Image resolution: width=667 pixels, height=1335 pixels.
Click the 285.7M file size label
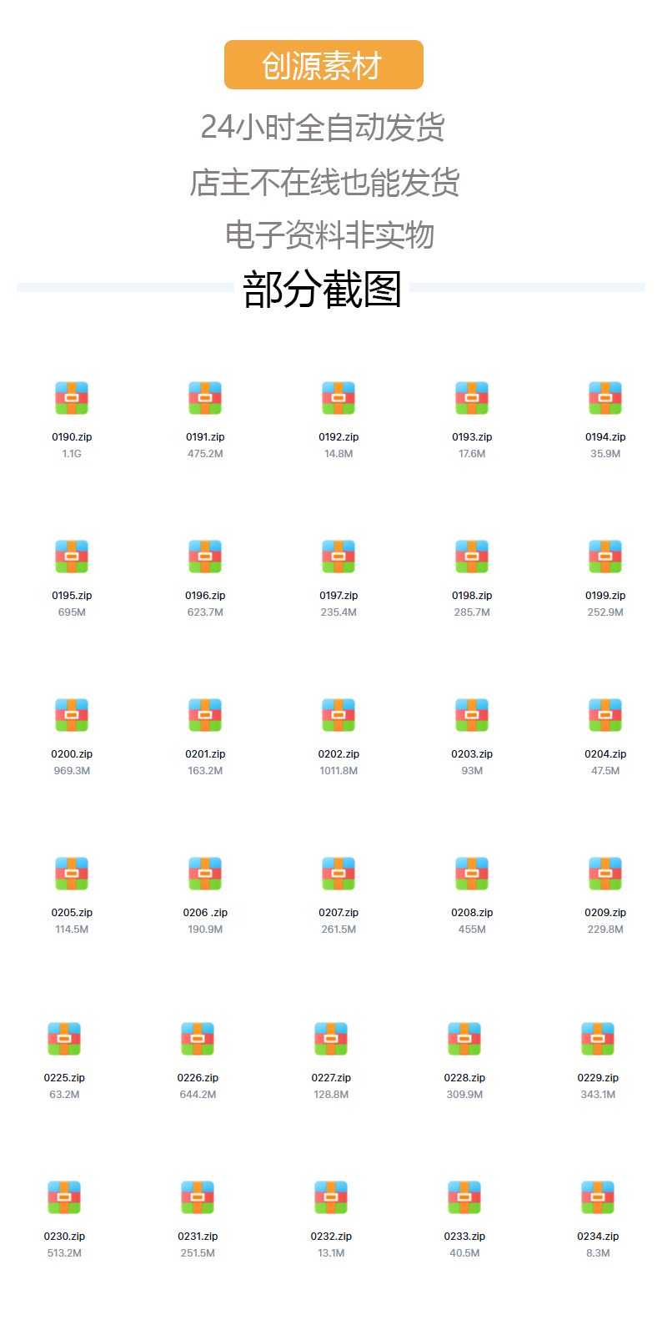pos(472,612)
